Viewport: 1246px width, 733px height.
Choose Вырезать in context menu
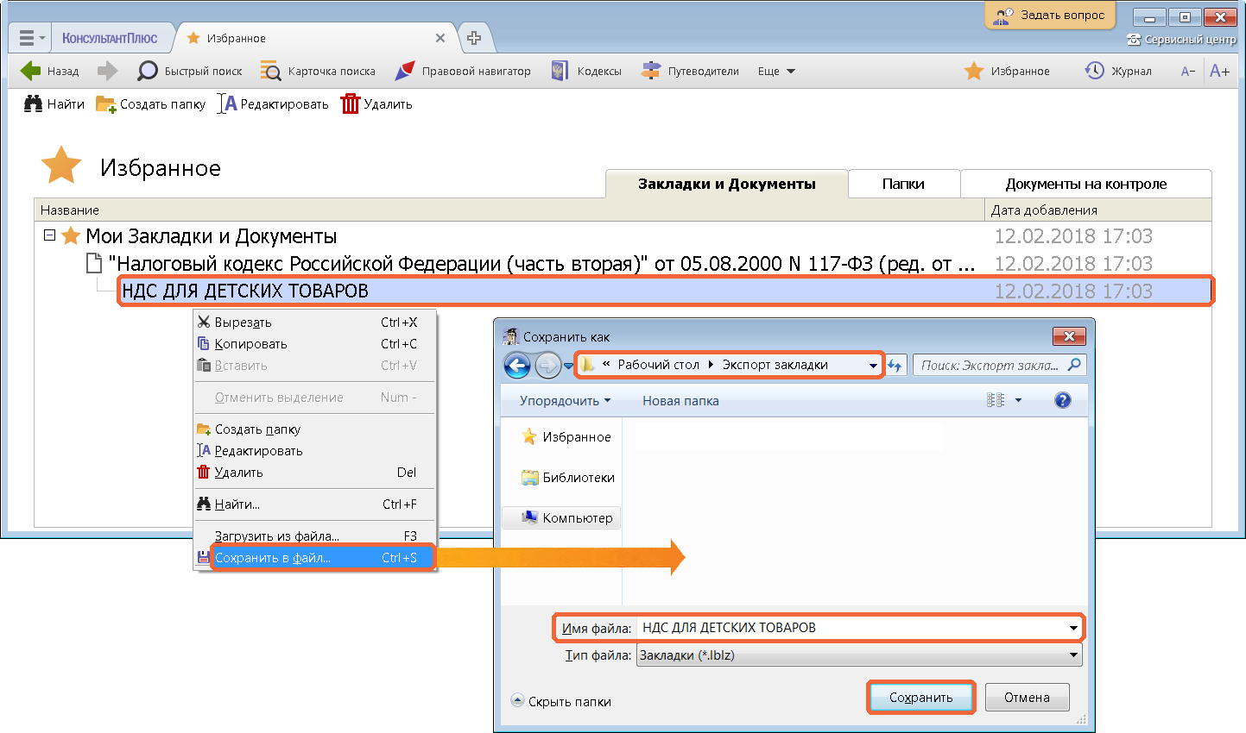click(x=315, y=323)
